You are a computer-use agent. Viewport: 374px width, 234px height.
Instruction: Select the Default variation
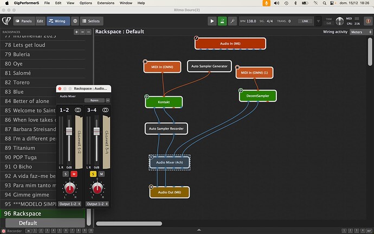point(45,223)
